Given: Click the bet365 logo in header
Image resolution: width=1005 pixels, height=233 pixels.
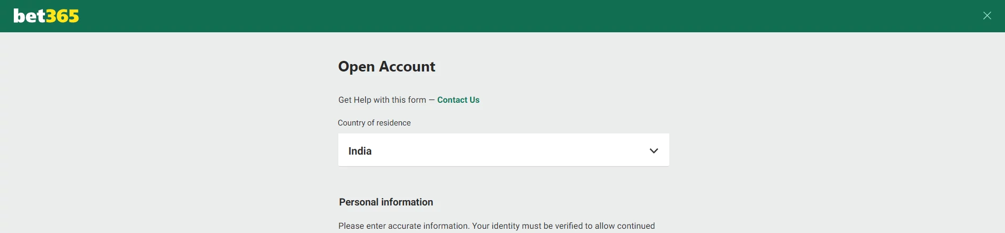Looking at the screenshot, I should (46, 16).
